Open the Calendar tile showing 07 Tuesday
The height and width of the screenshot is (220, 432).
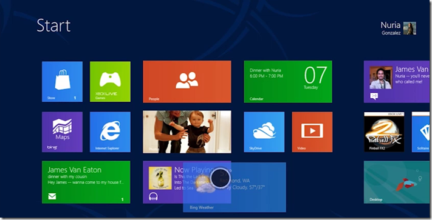pyautogui.click(x=288, y=82)
